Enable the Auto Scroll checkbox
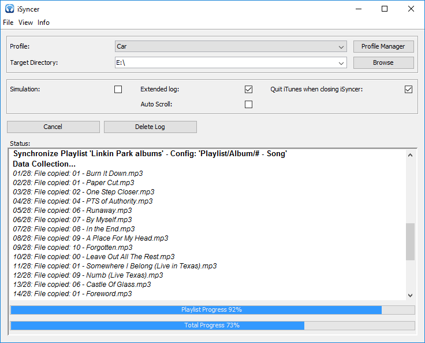 click(249, 105)
